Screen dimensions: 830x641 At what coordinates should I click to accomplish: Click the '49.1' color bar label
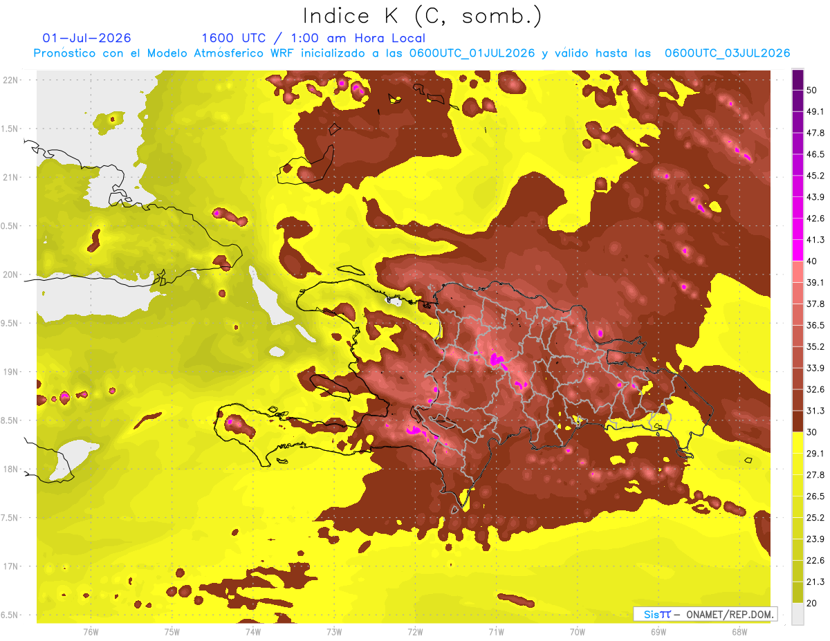[x=815, y=112]
